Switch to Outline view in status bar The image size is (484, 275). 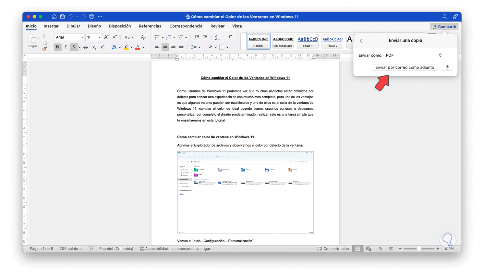[x=380, y=249]
